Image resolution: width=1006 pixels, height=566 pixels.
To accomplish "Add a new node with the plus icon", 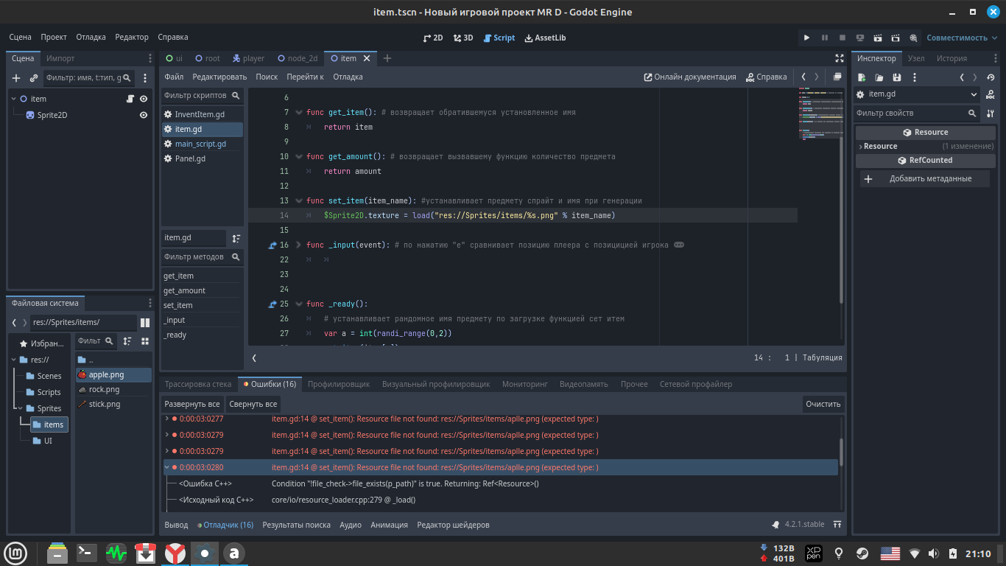I will (16, 77).
